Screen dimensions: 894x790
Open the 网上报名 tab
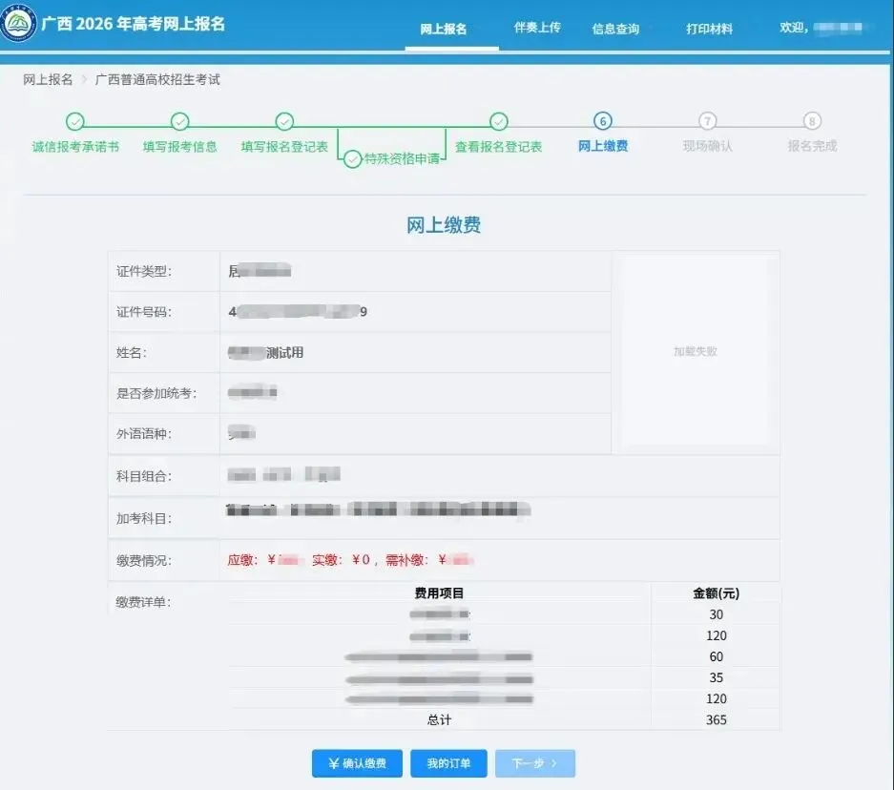coord(444,29)
